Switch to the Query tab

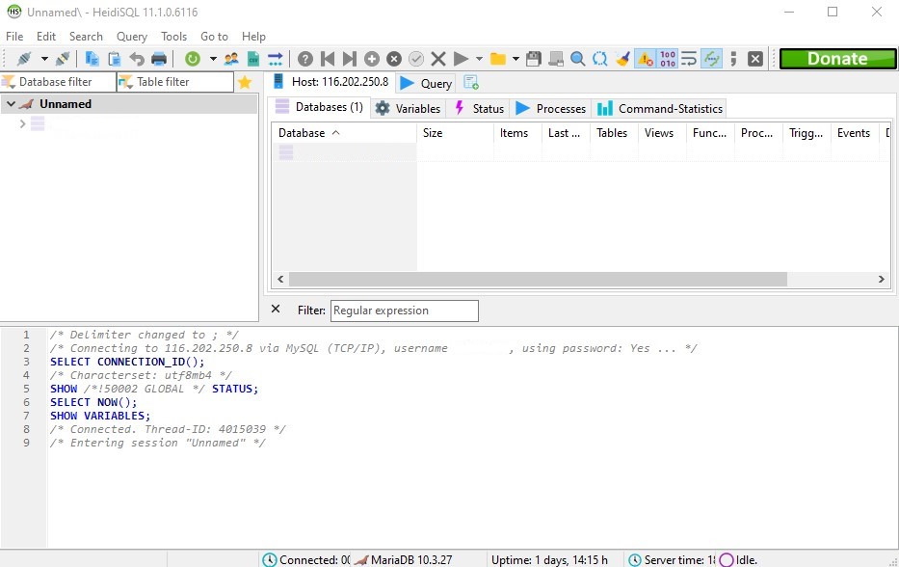(x=426, y=83)
